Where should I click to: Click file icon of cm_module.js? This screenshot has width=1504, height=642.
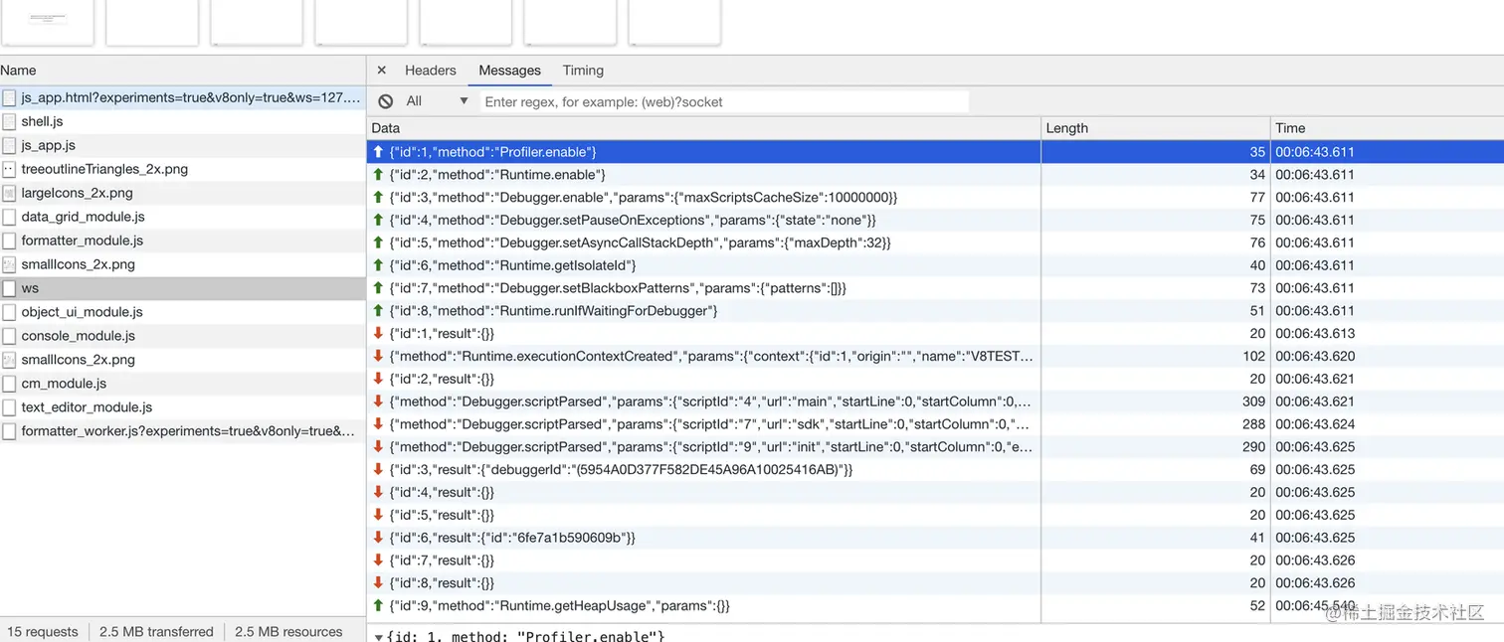click(x=9, y=384)
